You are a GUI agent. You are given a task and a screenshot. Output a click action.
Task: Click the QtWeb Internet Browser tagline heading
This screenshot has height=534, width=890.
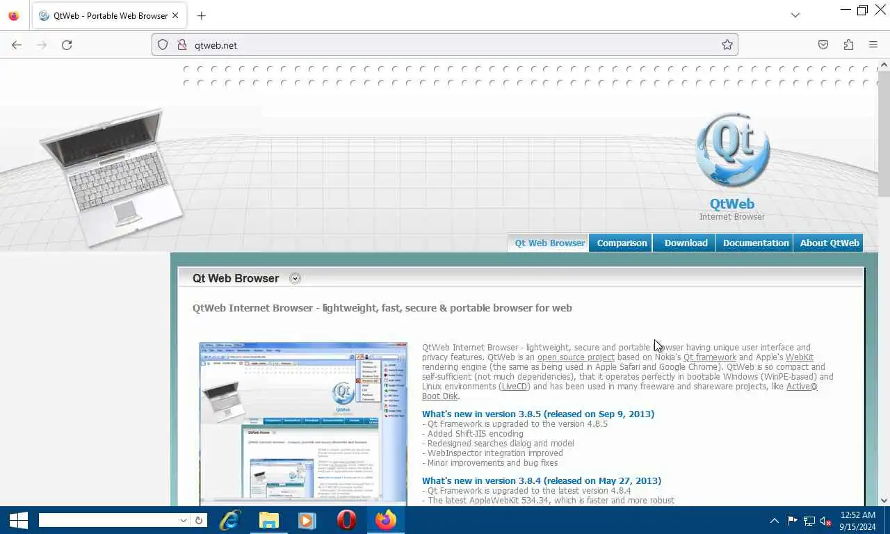382,307
